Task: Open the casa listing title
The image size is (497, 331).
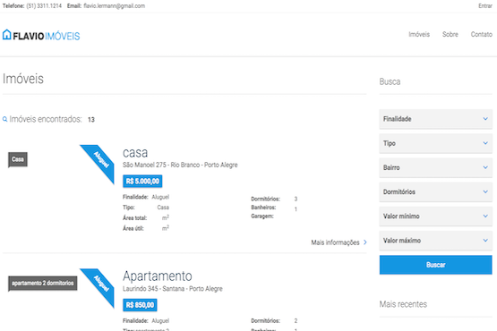Action: tap(135, 153)
